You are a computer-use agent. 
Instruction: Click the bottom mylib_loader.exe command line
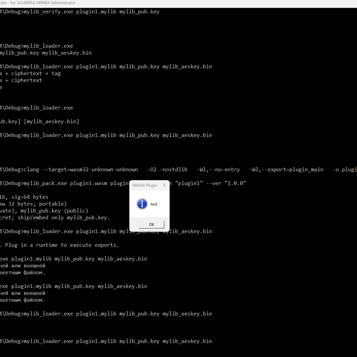105,341
